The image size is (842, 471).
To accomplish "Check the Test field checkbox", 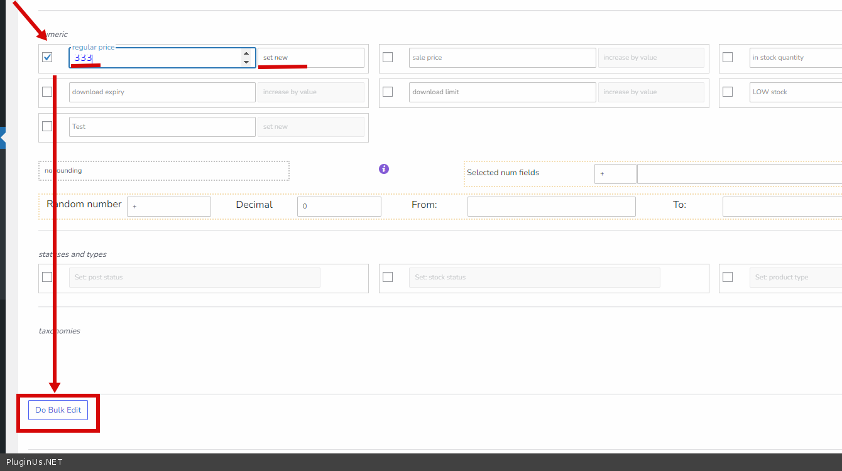I will (47, 126).
